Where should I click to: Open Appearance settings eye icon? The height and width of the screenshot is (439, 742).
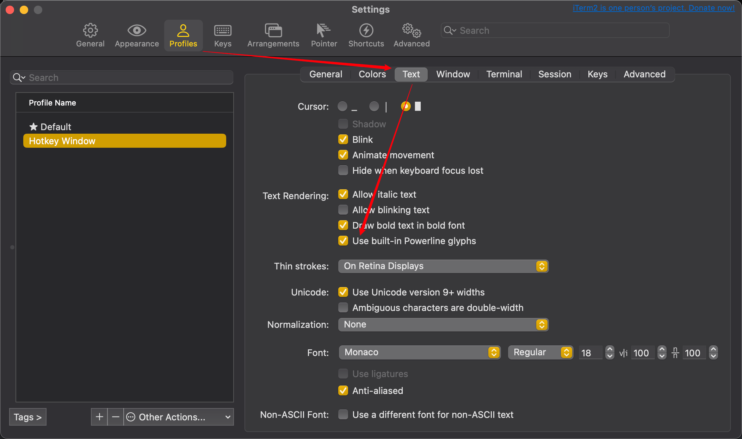[137, 31]
